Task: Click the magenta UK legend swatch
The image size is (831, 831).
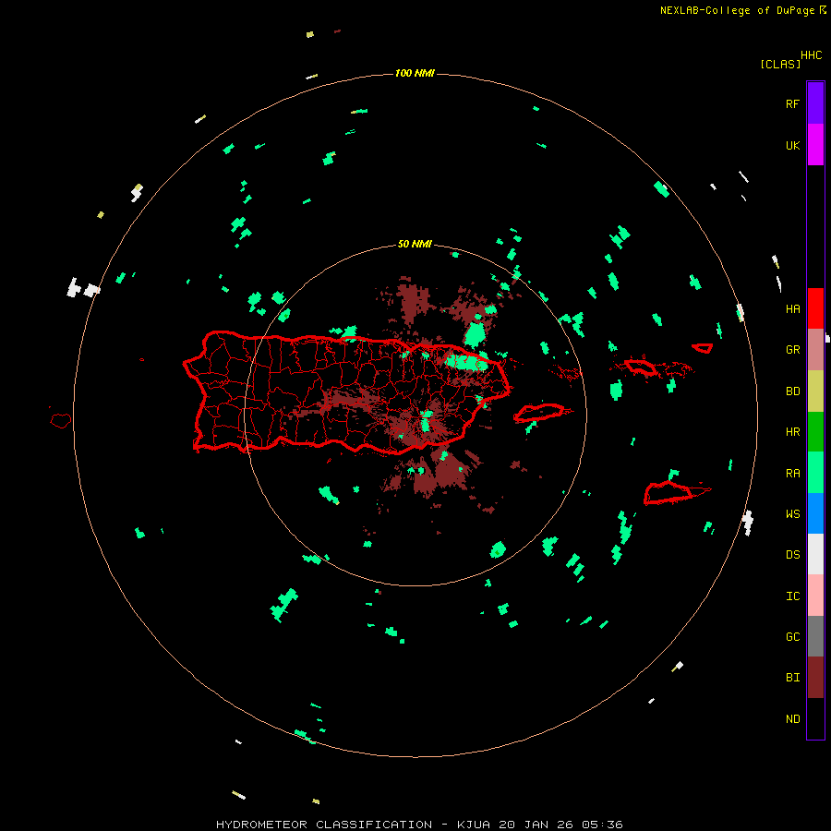Action: pos(815,145)
